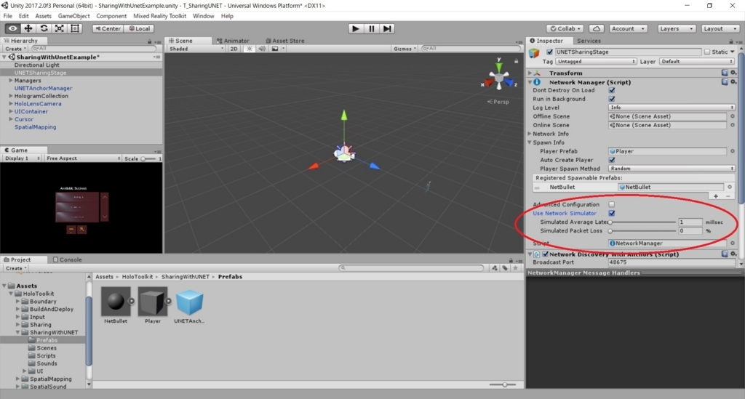Pick Player Prefab object selector circle

click(732, 151)
